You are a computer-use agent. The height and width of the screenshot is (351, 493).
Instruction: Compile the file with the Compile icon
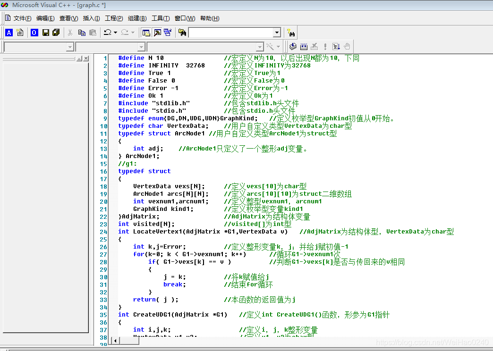(x=293, y=47)
